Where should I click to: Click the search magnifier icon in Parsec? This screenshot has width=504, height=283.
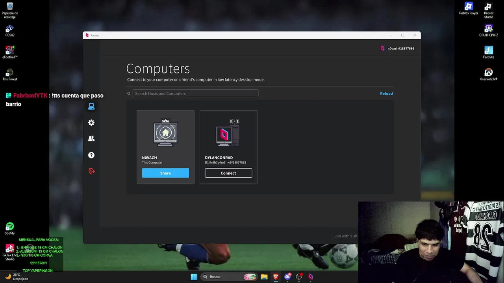[x=129, y=94]
